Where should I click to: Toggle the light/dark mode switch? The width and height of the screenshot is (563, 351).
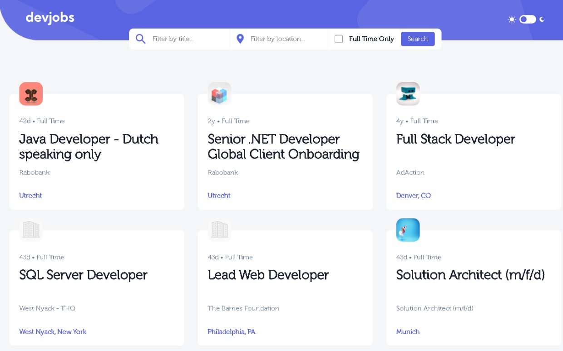[527, 19]
